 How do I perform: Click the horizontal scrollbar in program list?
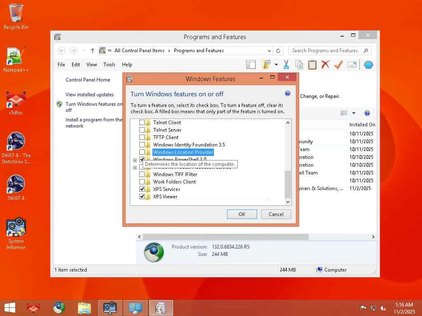(225, 237)
